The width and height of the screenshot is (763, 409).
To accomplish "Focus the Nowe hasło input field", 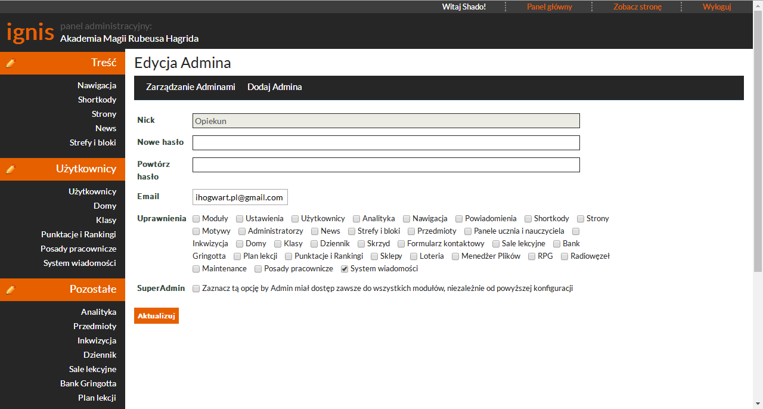I will [x=386, y=143].
